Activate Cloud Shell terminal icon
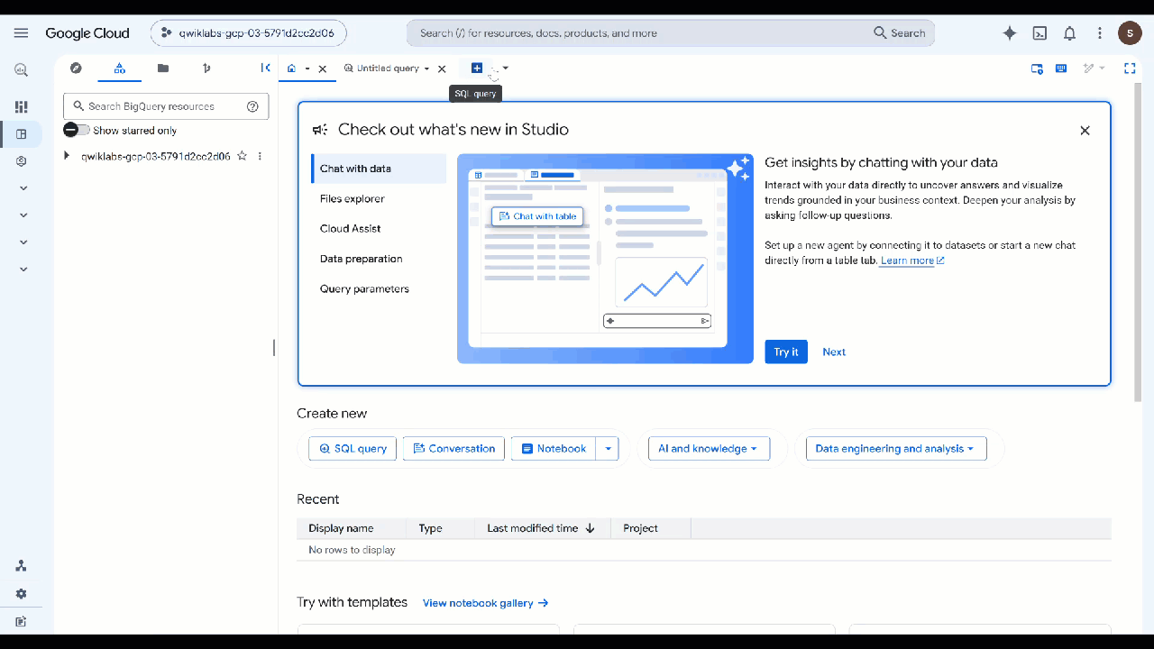1154x649 pixels. [x=1040, y=33]
